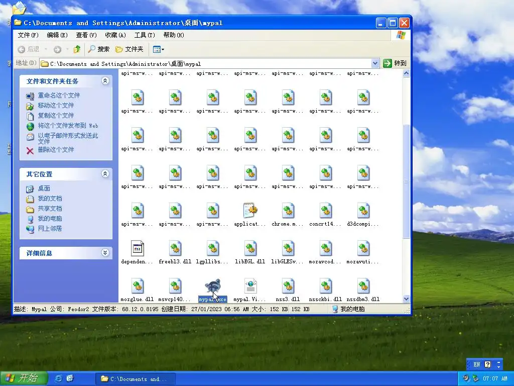Image resolution: width=514 pixels, height=386 pixels.
Task: Select the mypal.Vi... file icon
Action: [250, 286]
